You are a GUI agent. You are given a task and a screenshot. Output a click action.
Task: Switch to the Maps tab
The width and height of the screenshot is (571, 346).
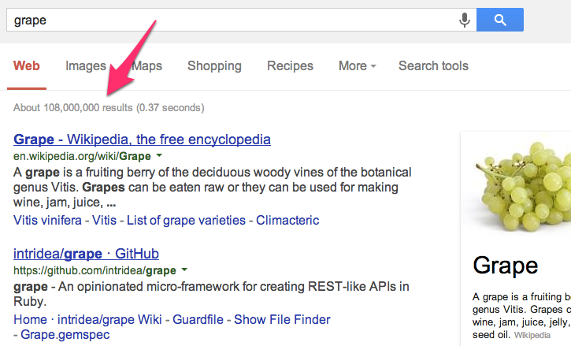146,66
